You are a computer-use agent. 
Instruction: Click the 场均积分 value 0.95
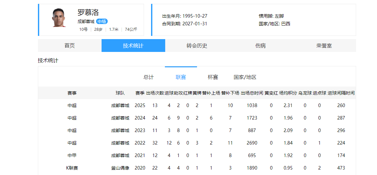(288, 168)
